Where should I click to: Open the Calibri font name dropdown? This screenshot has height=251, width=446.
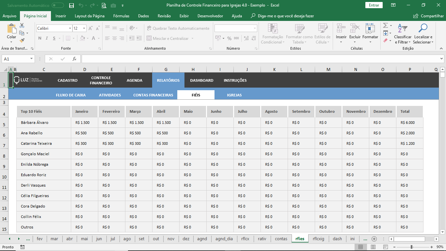tap(70, 28)
